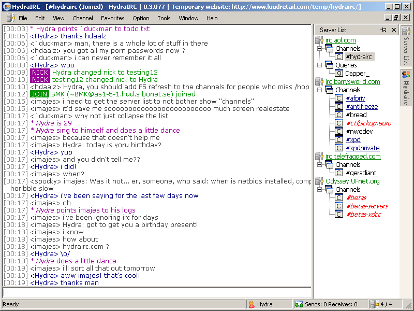Click the server icon beside irc.barrysworld.com
Image resolution: width=414 pixels, height=311 pixels.
[x=319, y=82]
